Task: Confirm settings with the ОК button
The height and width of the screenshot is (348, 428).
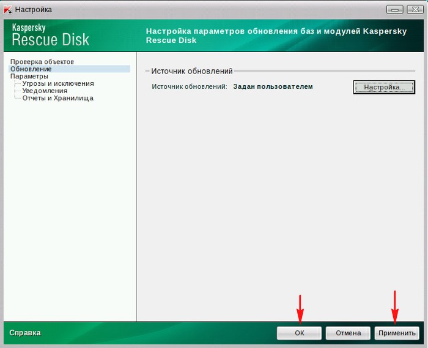Action: 299,333
